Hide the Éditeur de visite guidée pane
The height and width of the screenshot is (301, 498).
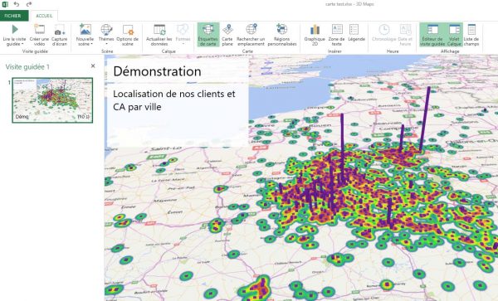(x=432, y=35)
